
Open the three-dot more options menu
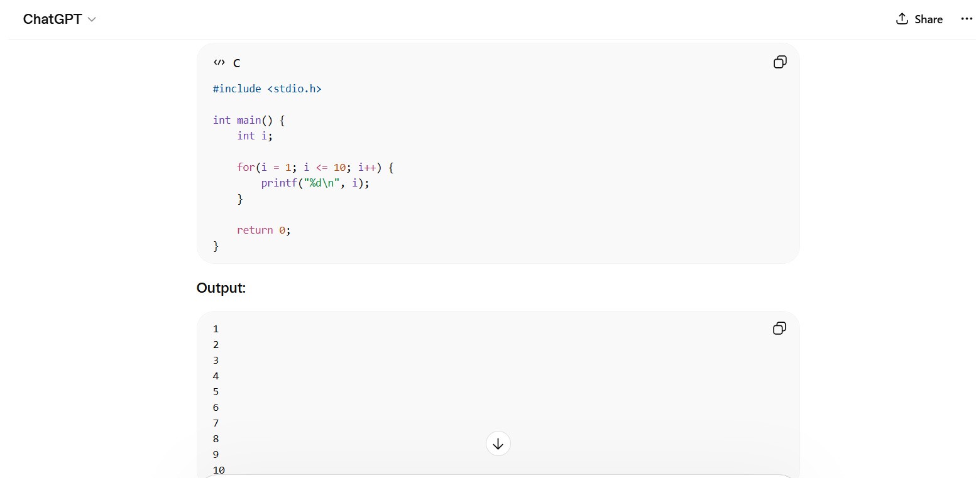[967, 19]
